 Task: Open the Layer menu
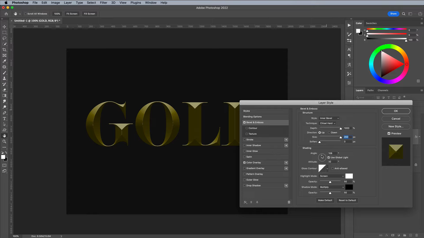coord(68,3)
